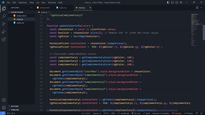Click the updateColorInfo function name
Viewport: 205px width, 115px height.
coord(70,26)
